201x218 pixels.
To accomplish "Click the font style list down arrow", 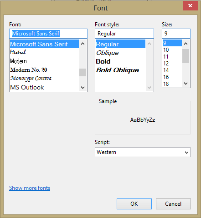I will point(149,87).
